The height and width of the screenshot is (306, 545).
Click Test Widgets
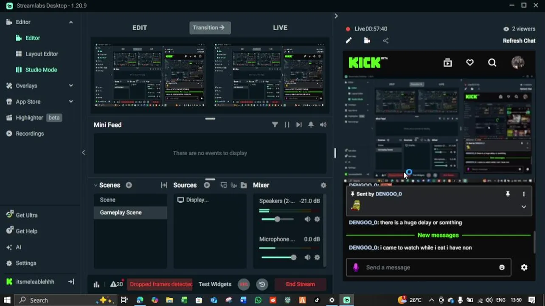pyautogui.click(x=215, y=284)
